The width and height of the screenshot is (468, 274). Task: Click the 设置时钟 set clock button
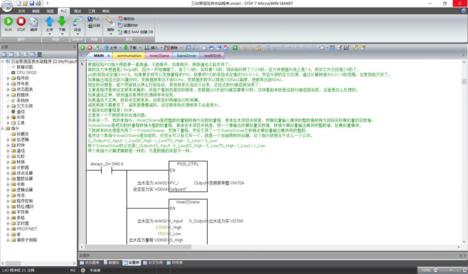(x=128, y=25)
